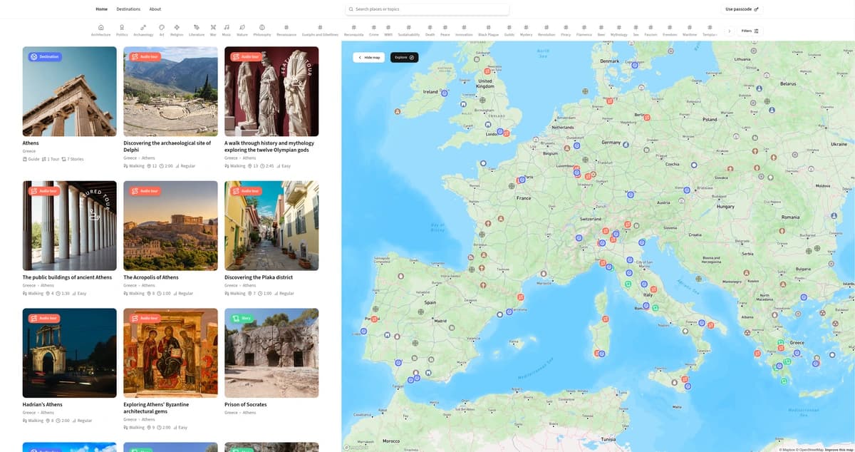Select the Philosophy category
The height and width of the screenshot is (452, 855).
(x=262, y=30)
